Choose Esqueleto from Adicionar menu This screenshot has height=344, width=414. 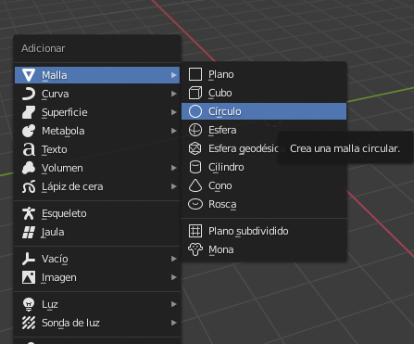tap(97, 213)
